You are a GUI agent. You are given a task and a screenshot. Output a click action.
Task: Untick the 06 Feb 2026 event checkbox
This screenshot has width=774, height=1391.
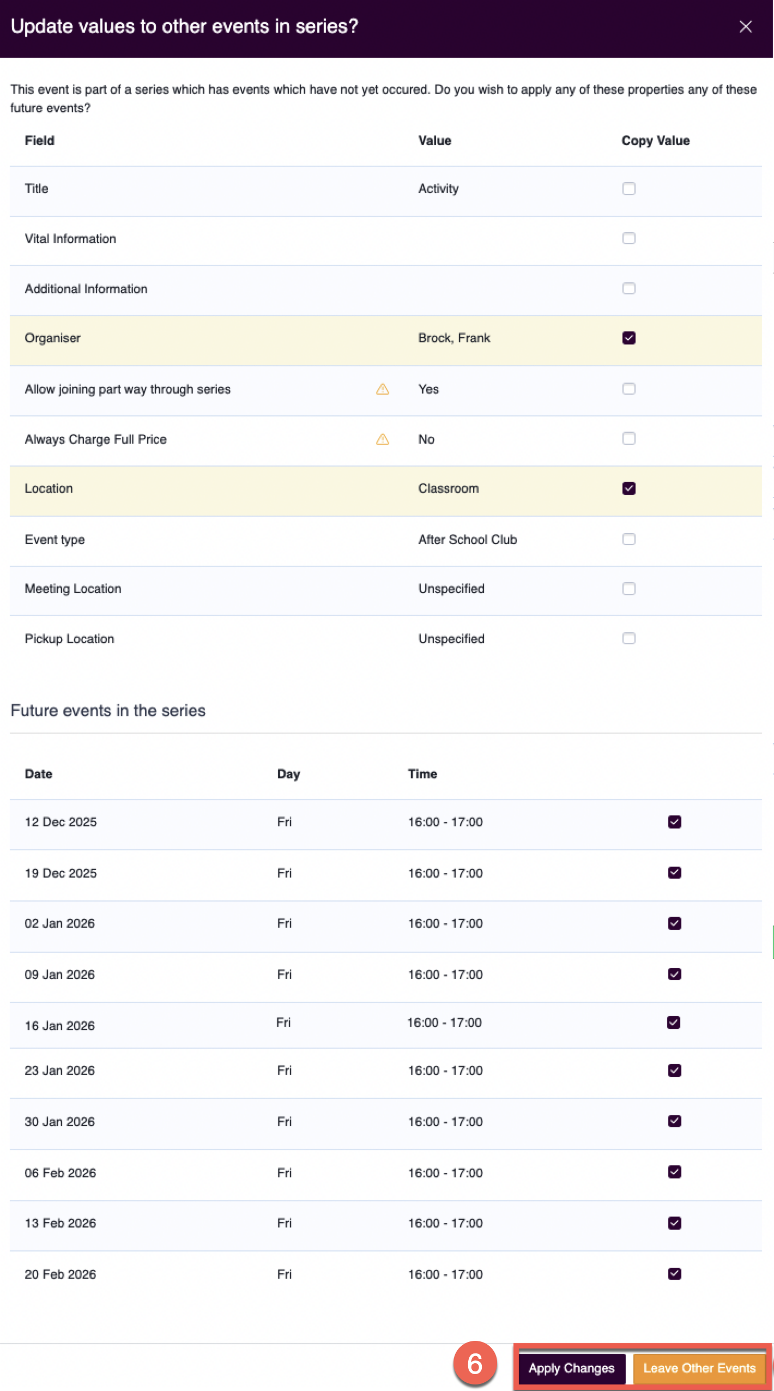point(674,1172)
